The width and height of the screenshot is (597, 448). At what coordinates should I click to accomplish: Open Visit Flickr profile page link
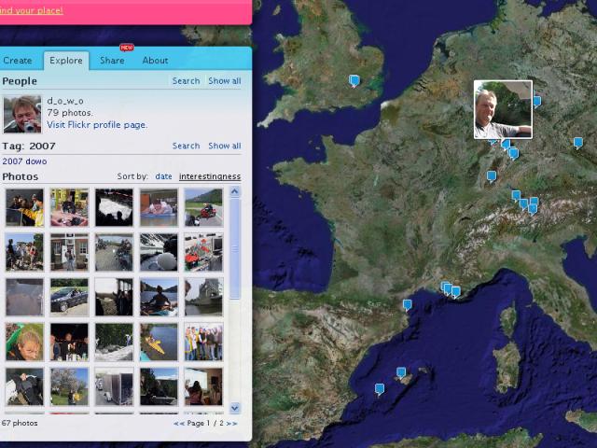point(97,125)
